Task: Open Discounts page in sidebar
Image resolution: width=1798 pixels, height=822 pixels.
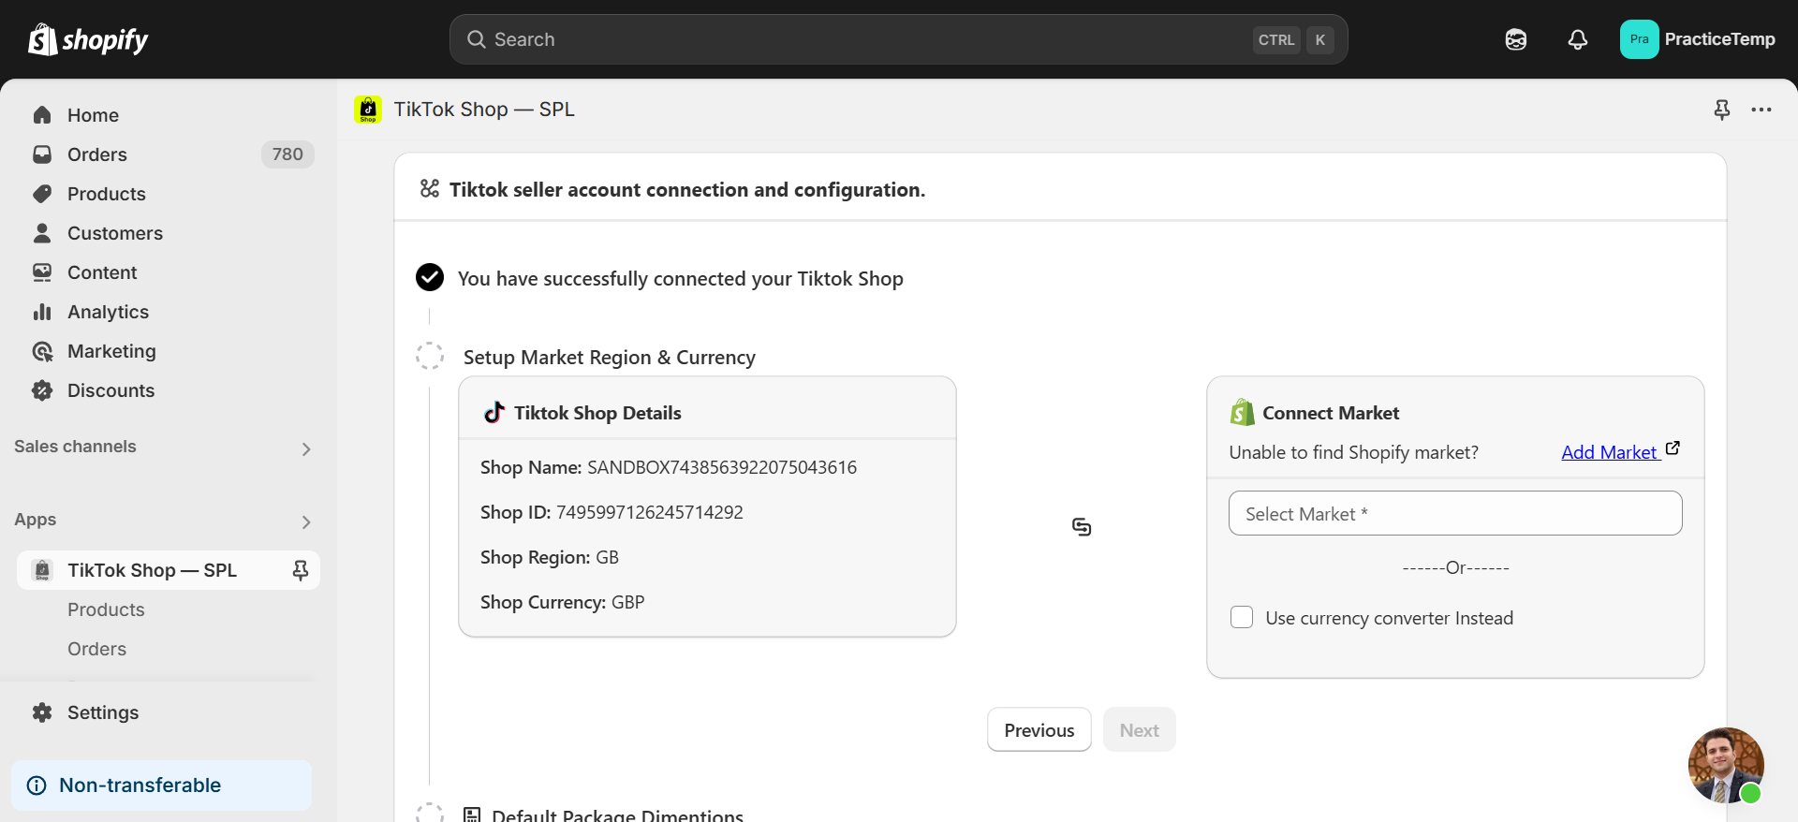Action: (x=111, y=390)
